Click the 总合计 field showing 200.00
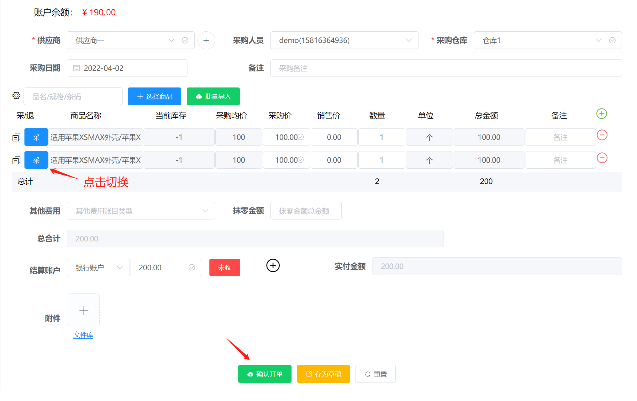 255,239
